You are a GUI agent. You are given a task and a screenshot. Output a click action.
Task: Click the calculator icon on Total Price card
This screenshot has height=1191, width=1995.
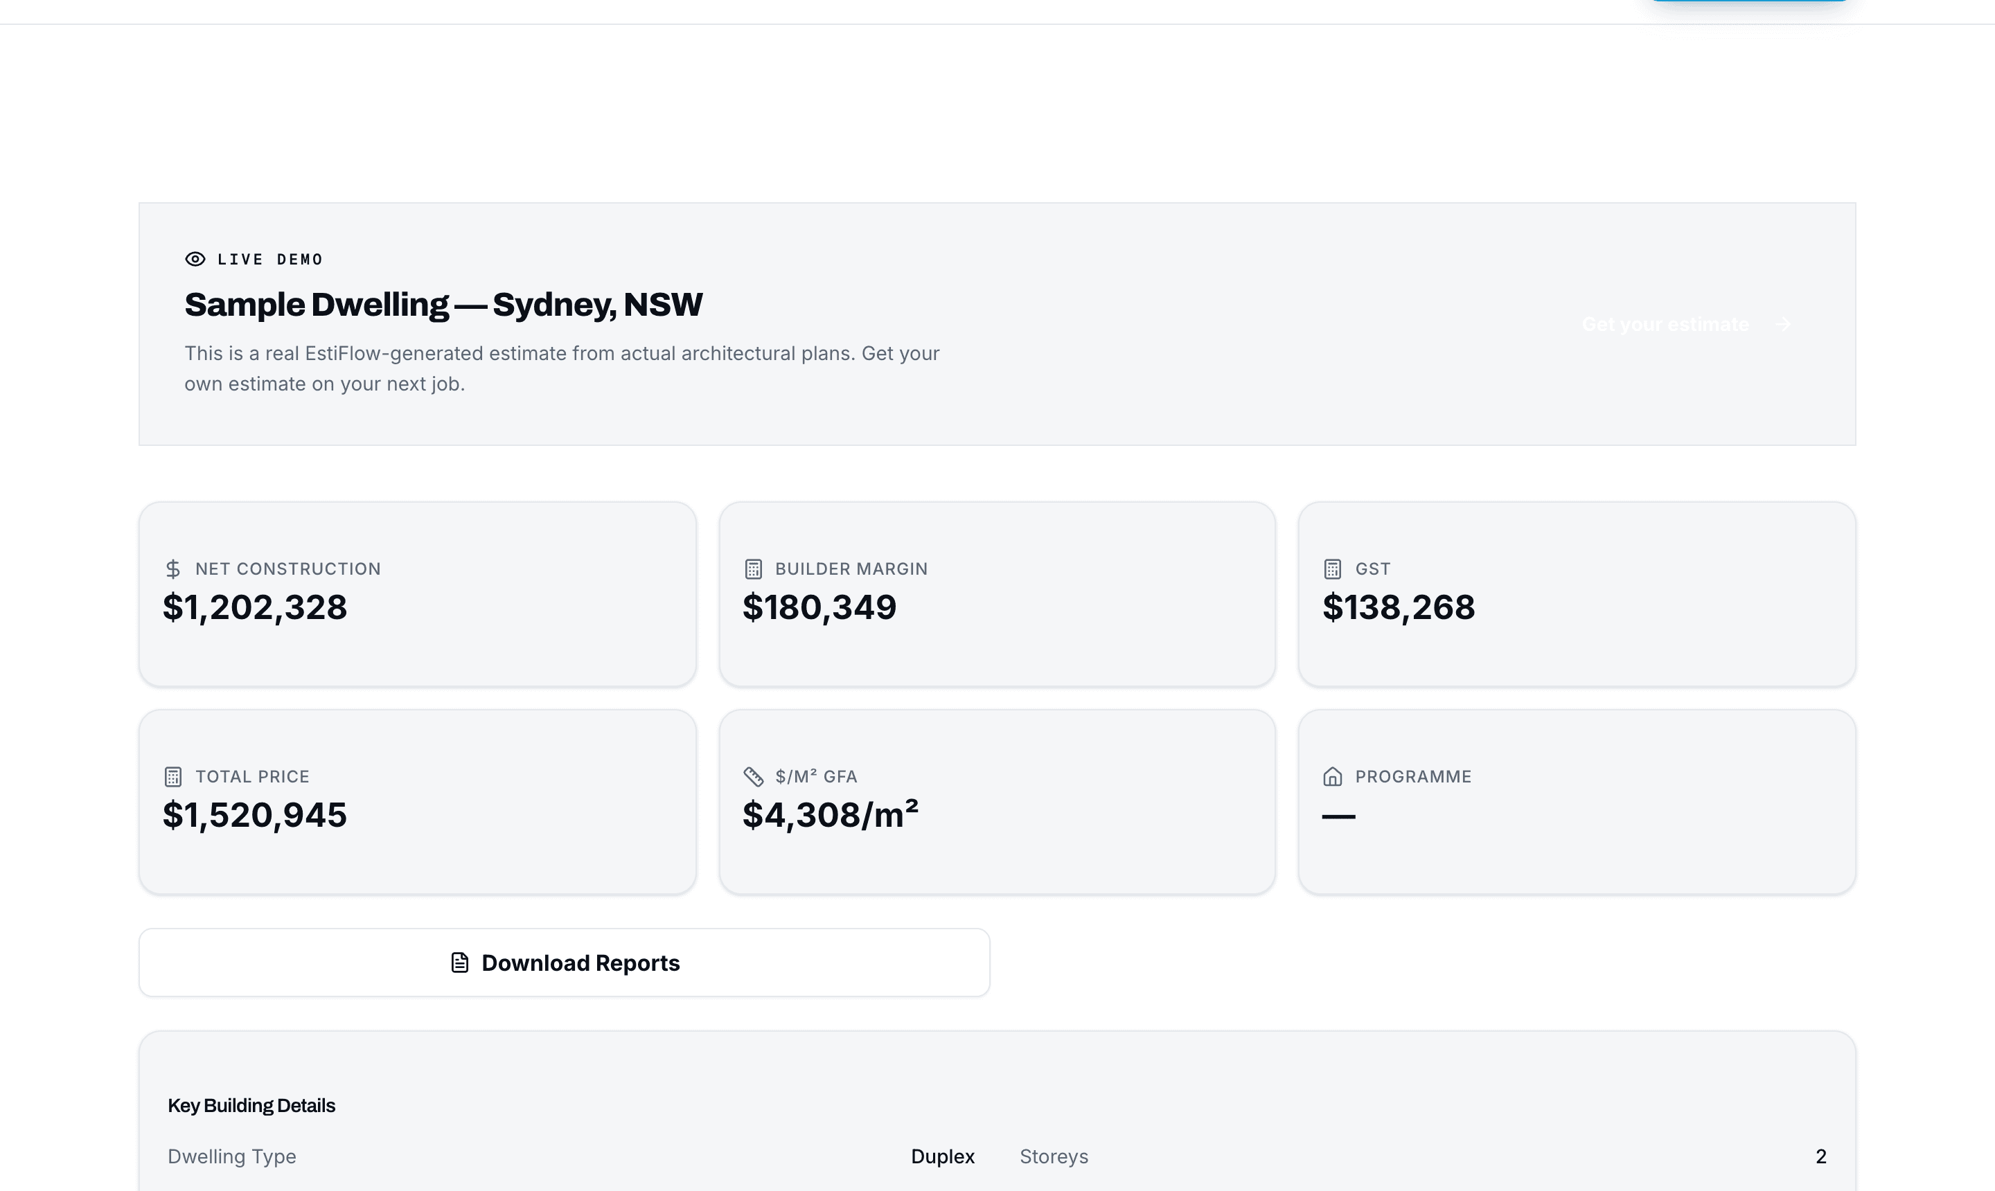[172, 777]
